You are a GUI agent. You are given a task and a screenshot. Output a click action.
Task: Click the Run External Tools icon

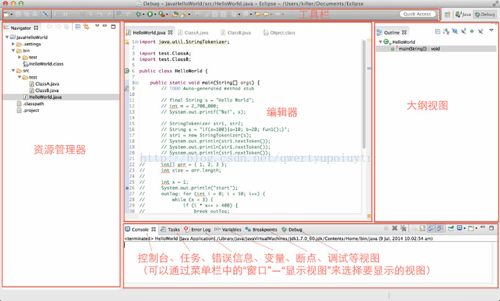(161, 15)
